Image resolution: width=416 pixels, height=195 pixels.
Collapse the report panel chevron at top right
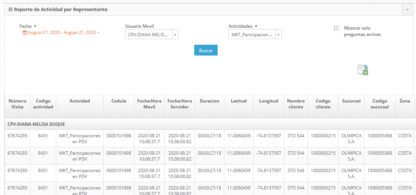tap(407, 10)
